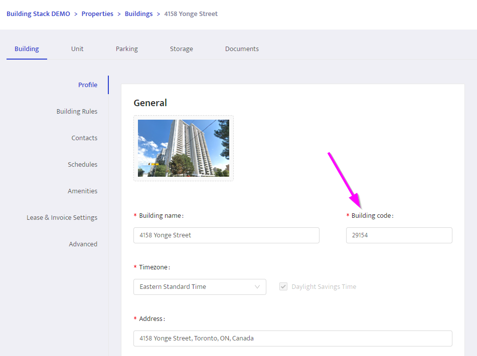The width and height of the screenshot is (477, 356).
Task: Click the Building name input field
Action: tap(226, 235)
